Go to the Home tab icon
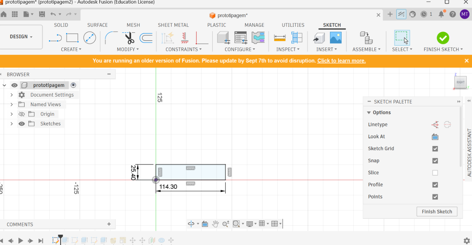 pyautogui.click(x=3, y=14)
